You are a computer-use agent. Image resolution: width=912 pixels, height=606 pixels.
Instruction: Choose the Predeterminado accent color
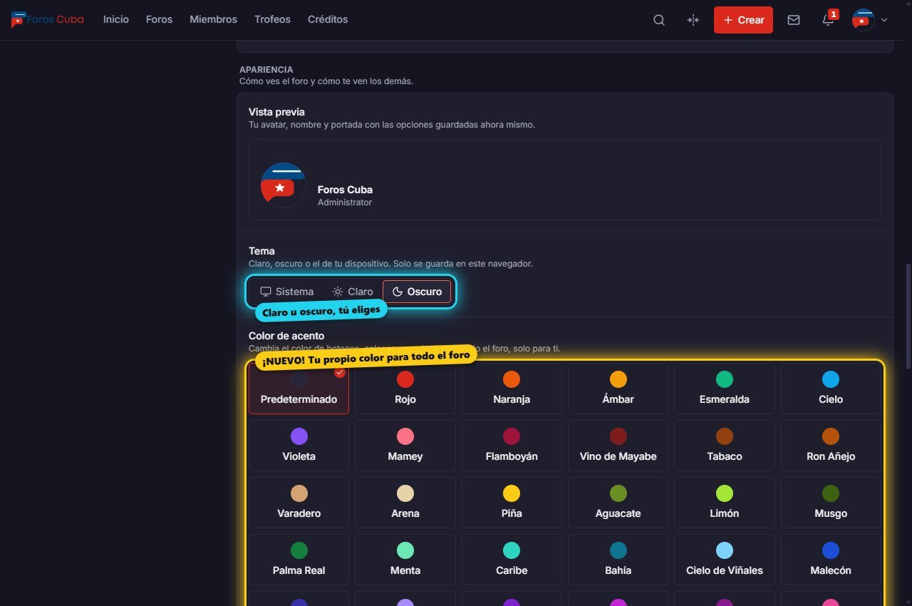click(299, 389)
